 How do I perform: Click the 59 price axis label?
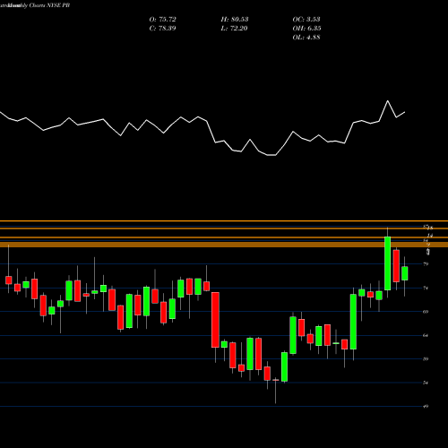[426, 359]
